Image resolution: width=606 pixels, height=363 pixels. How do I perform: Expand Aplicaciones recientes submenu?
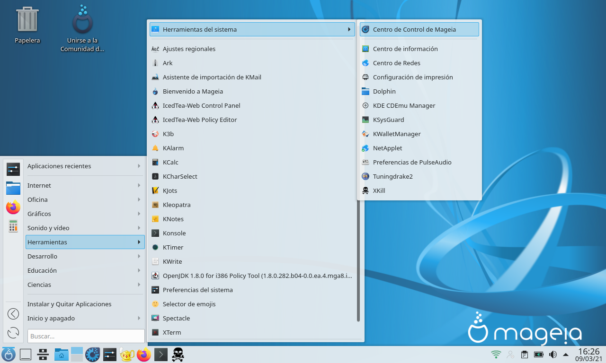pos(85,166)
